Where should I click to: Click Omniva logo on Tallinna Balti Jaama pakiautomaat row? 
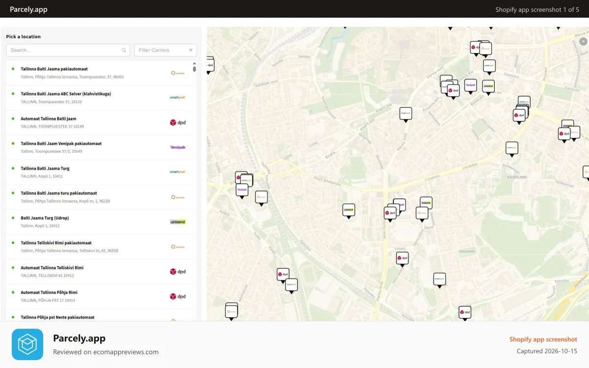click(x=177, y=73)
